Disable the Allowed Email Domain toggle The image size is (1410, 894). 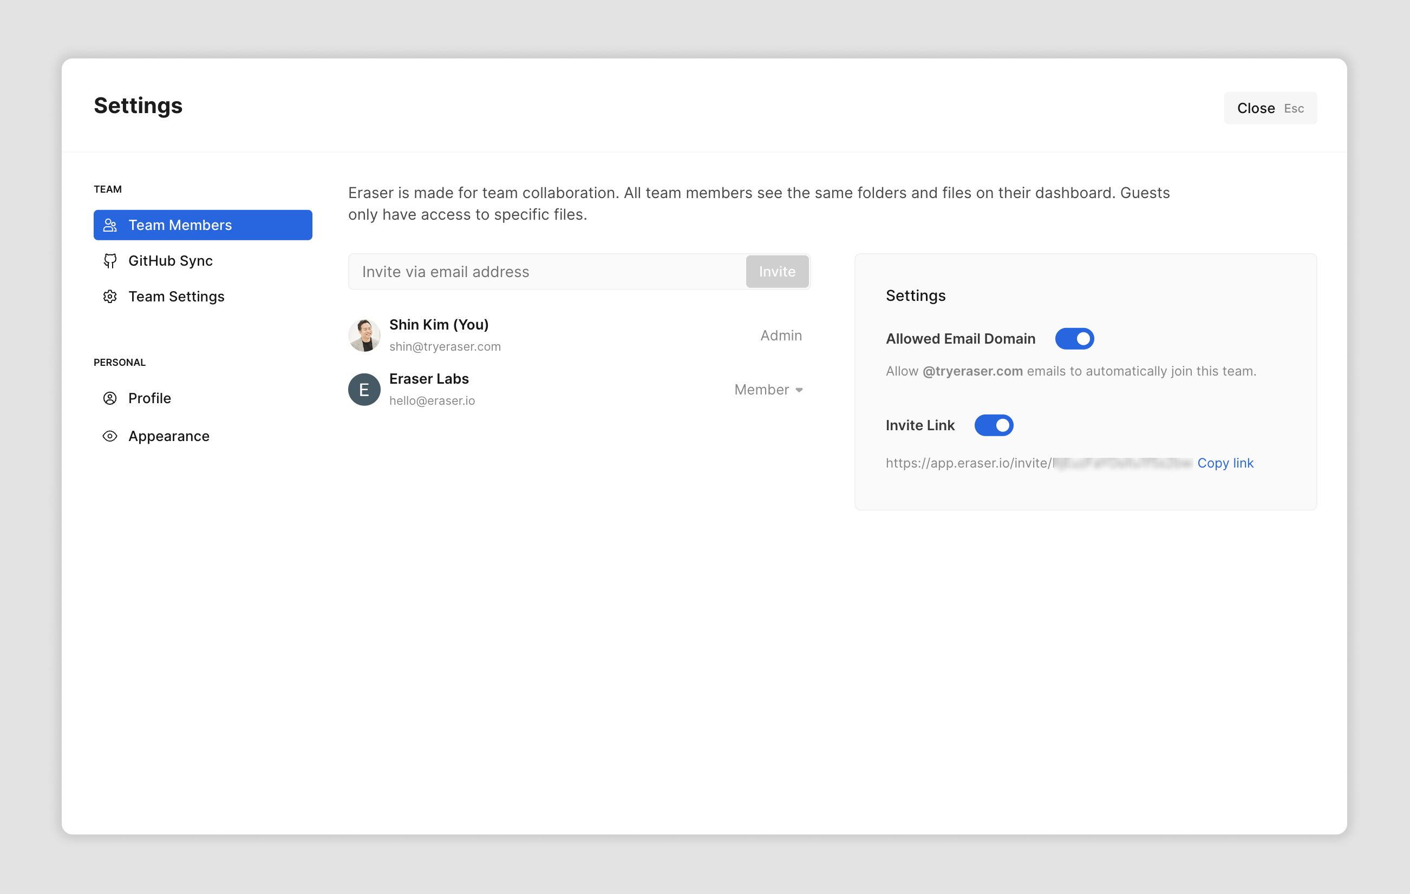[1074, 339]
